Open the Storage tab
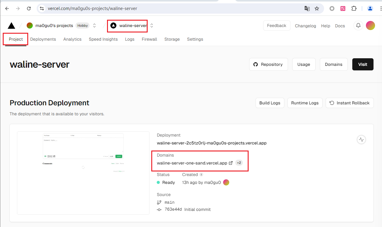The width and height of the screenshot is (382, 227). [x=172, y=39]
